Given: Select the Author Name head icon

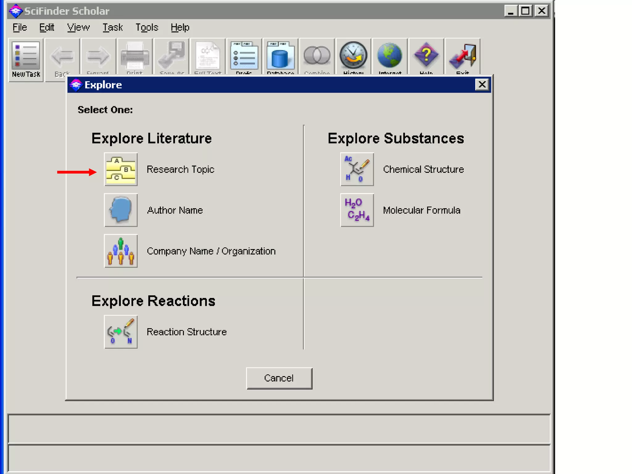Looking at the screenshot, I should click(x=121, y=210).
